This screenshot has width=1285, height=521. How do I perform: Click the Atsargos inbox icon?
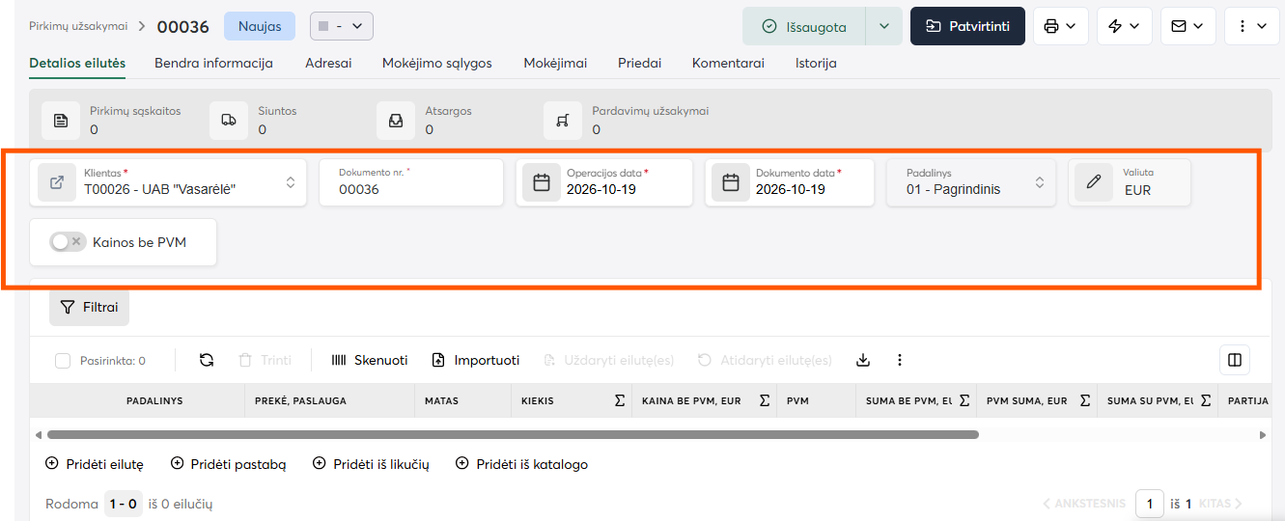coord(396,121)
